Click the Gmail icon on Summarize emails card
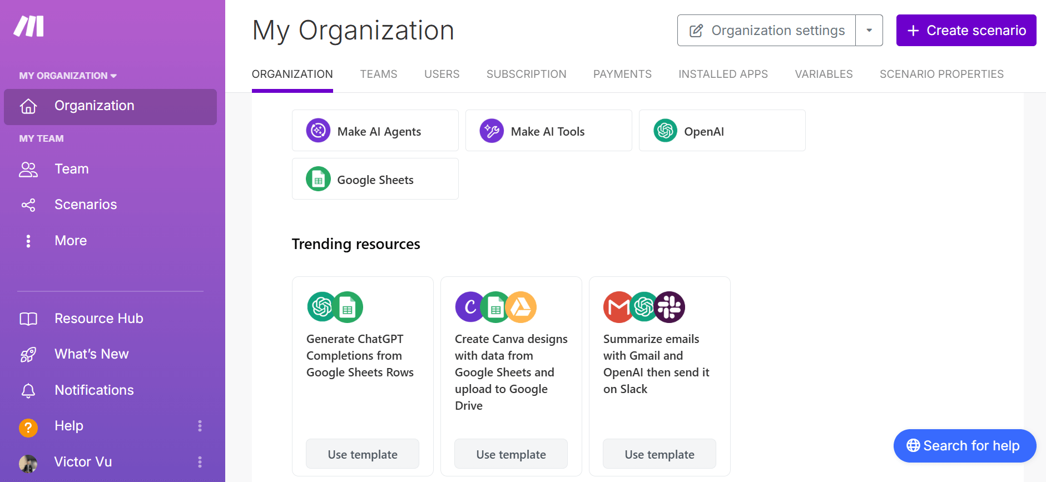 617,307
